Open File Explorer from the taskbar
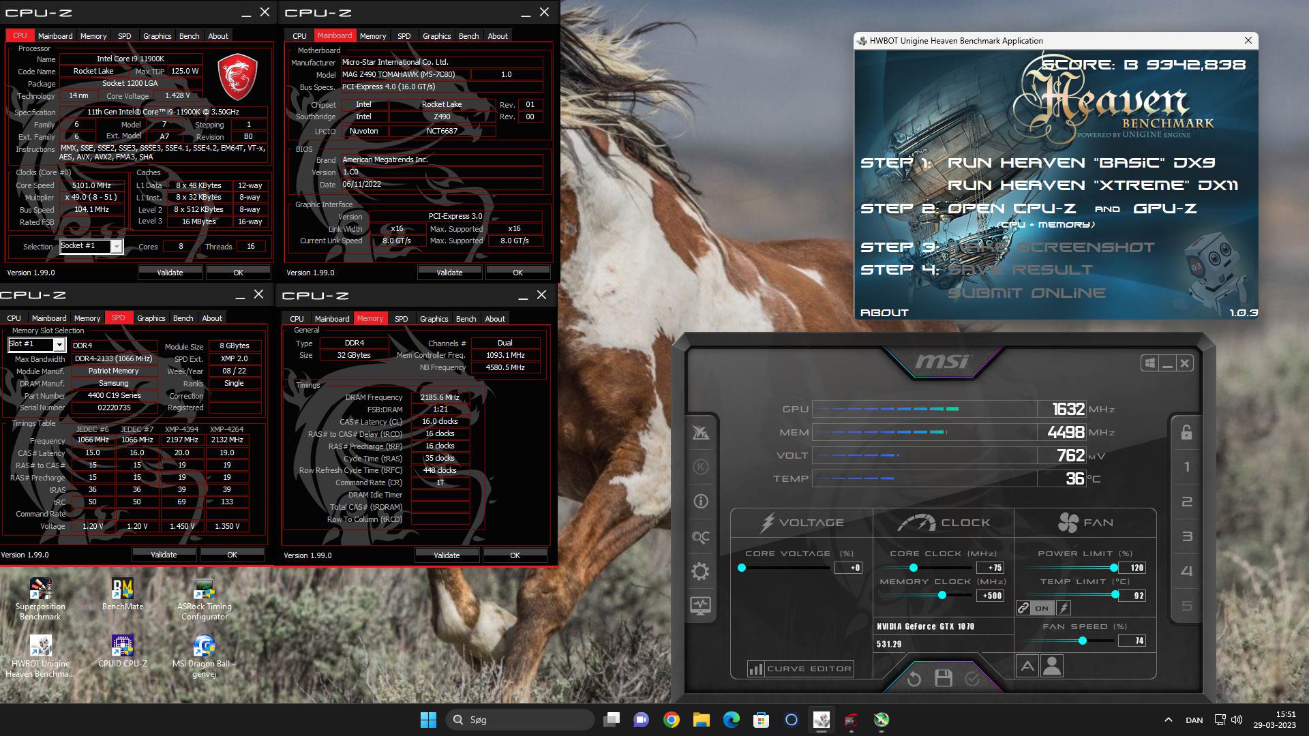Image resolution: width=1309 pixels, height=736 pixels. coord(702,720)
